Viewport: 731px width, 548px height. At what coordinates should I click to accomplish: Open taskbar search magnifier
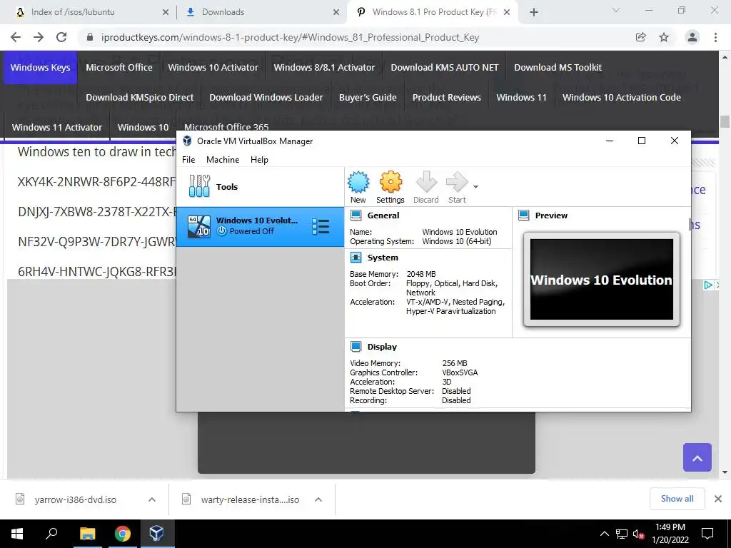click(51, 534)
